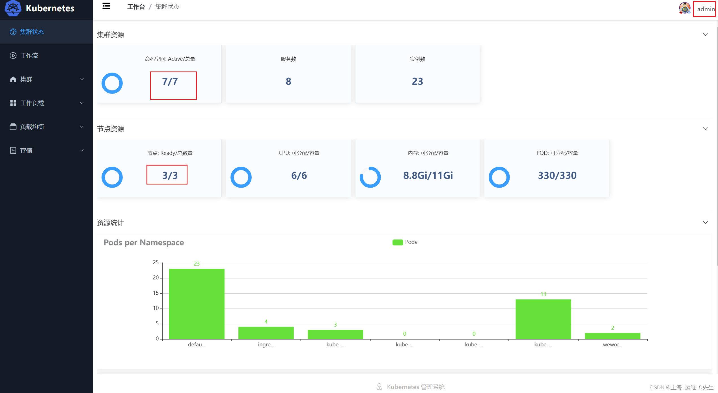This screenshot has width=718, height=393.
Task: Click the namespace Active progress ring
Action: pos(112,83)
